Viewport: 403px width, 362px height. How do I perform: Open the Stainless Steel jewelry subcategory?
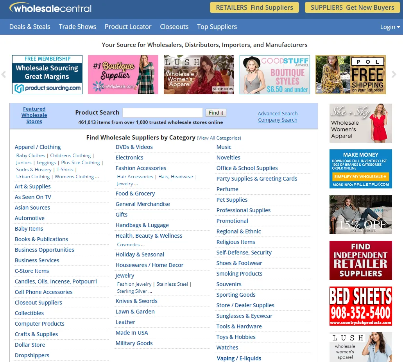172,284
